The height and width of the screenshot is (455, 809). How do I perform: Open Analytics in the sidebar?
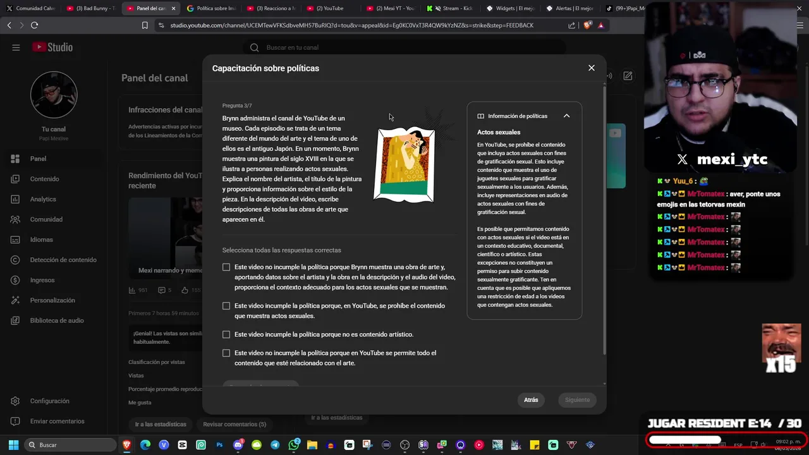pos(54,199)
